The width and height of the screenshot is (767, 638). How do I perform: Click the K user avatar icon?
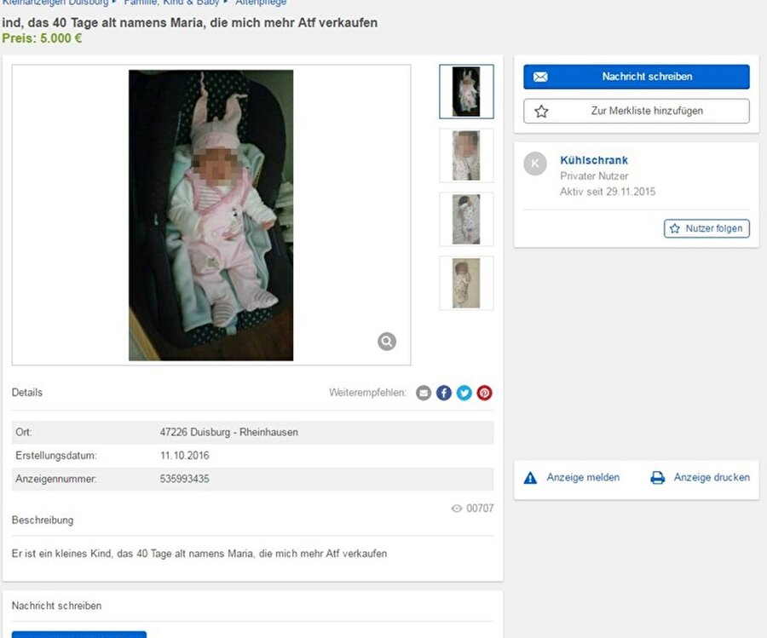535,164
